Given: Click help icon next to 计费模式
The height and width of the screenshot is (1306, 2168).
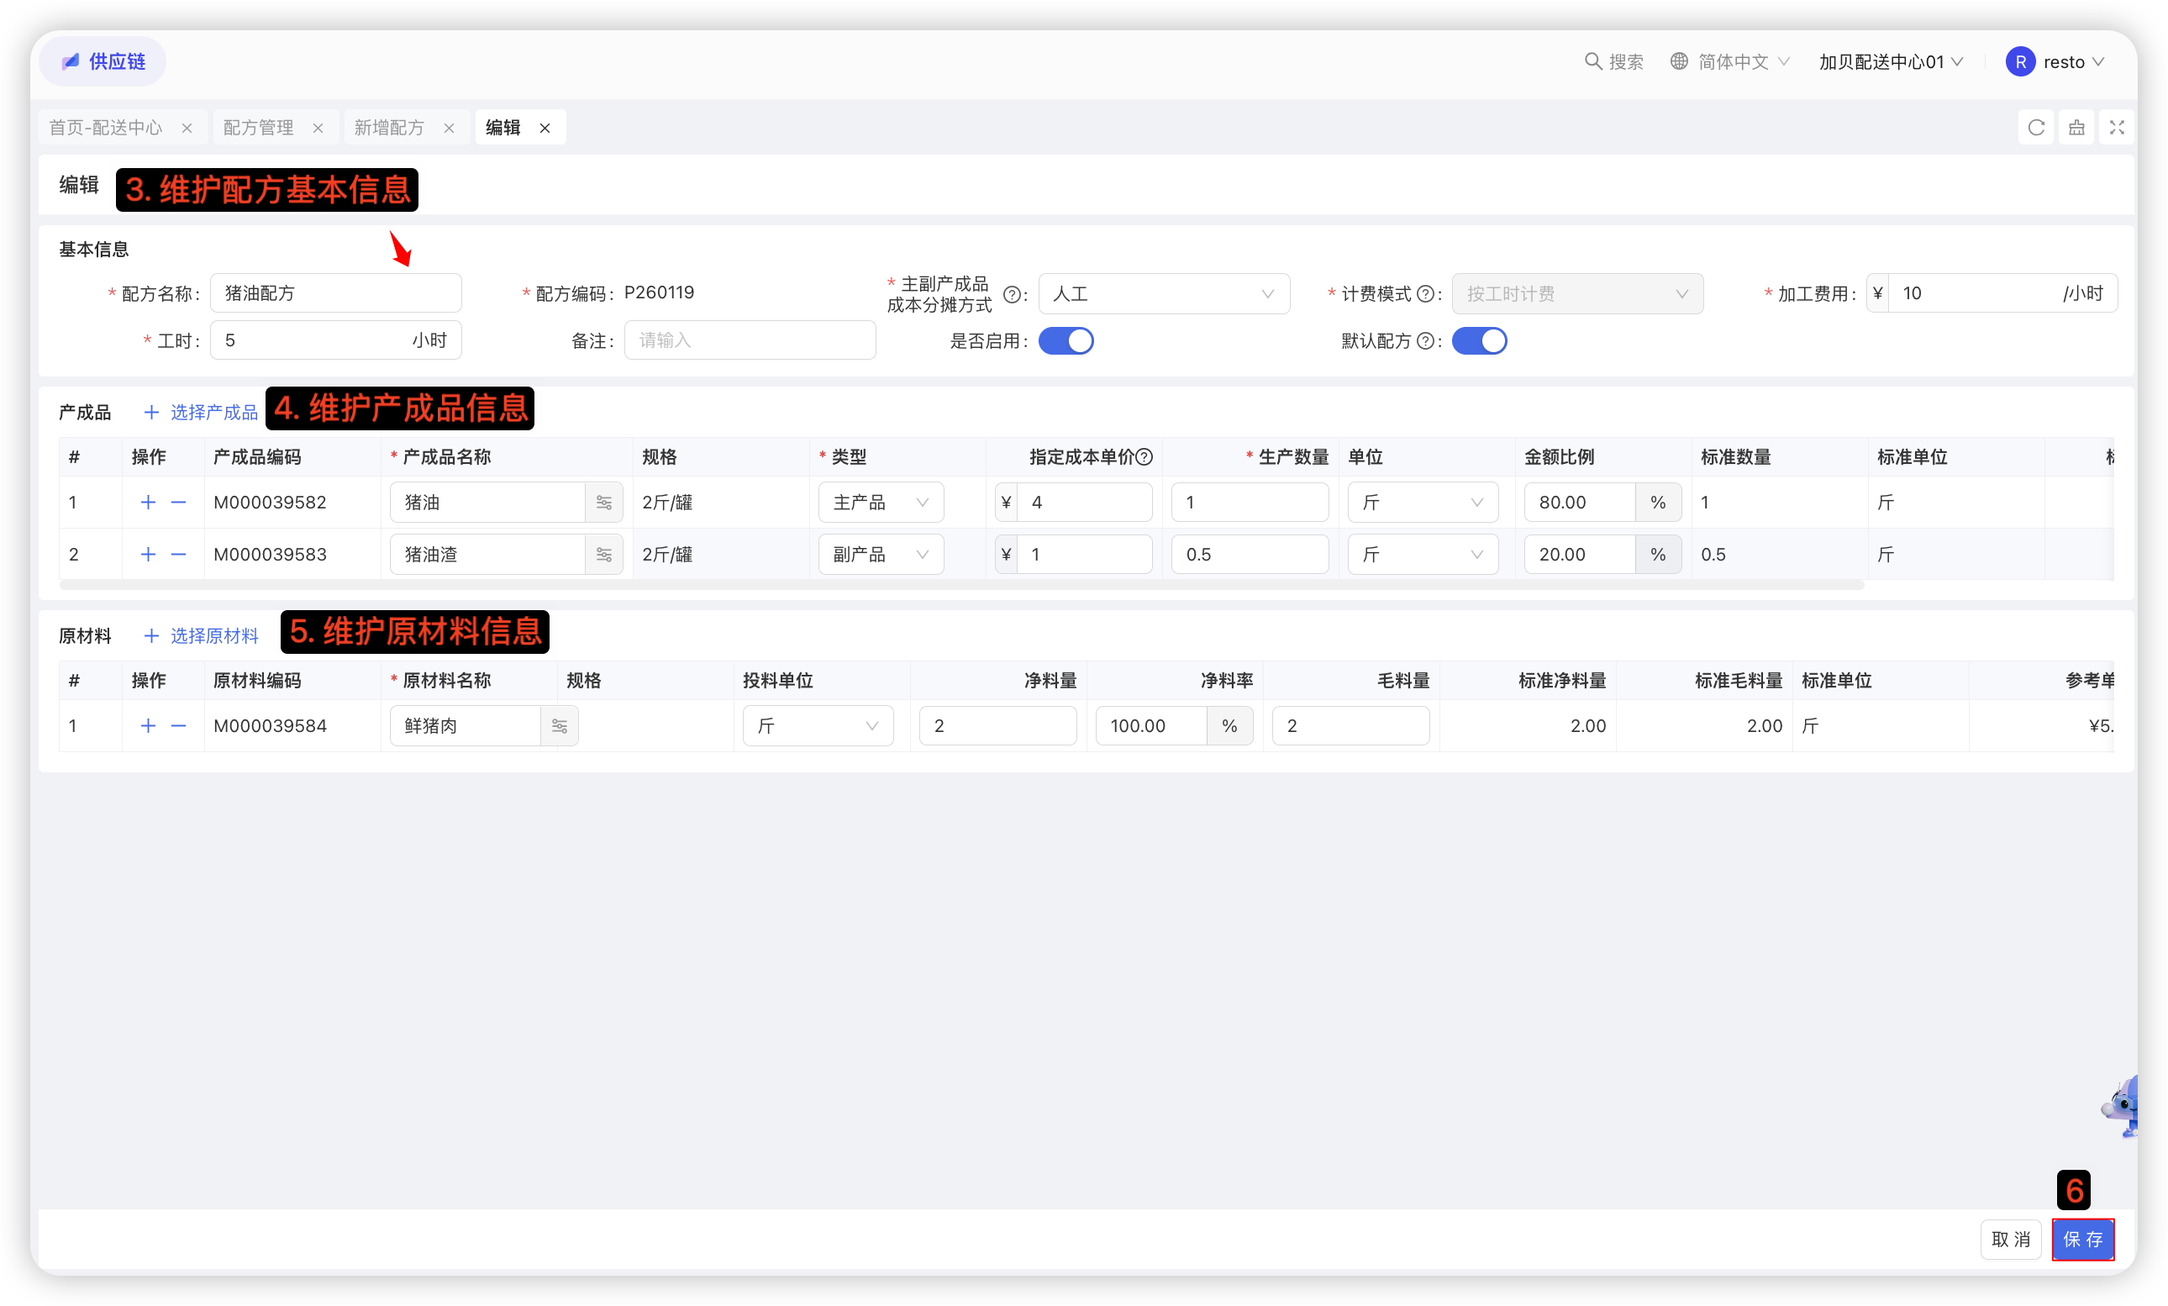Looking at the screenshot, I should pos(1425,294).
